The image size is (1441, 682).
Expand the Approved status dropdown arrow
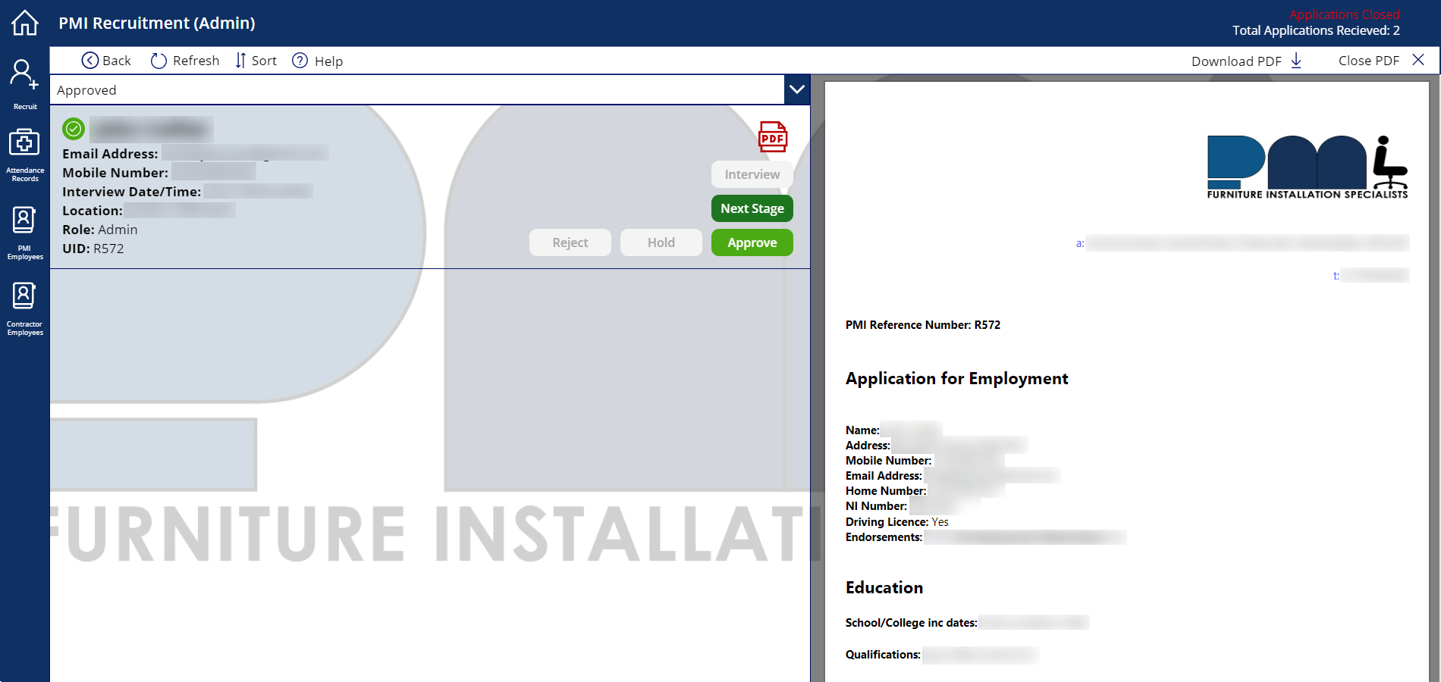[x=797, y=89]
